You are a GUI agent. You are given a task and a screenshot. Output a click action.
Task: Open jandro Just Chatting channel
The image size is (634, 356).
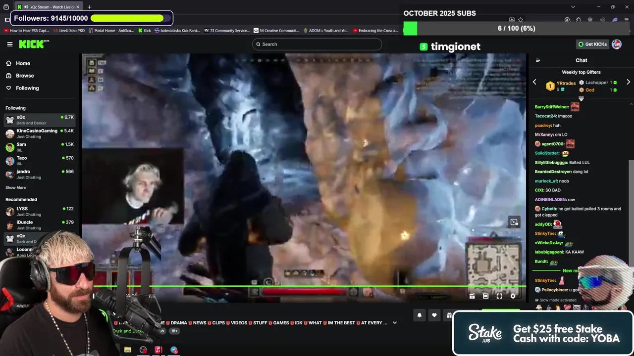pos(40,174)
